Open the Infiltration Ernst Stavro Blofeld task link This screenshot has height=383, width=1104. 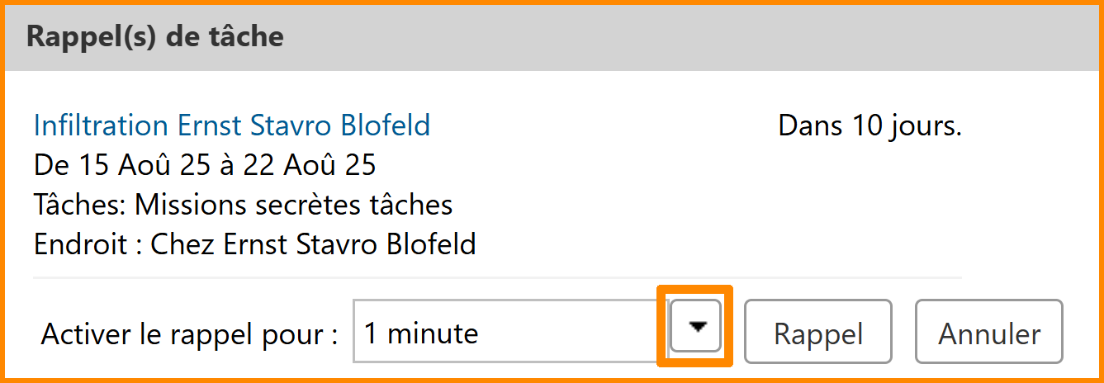pos(231,126)
